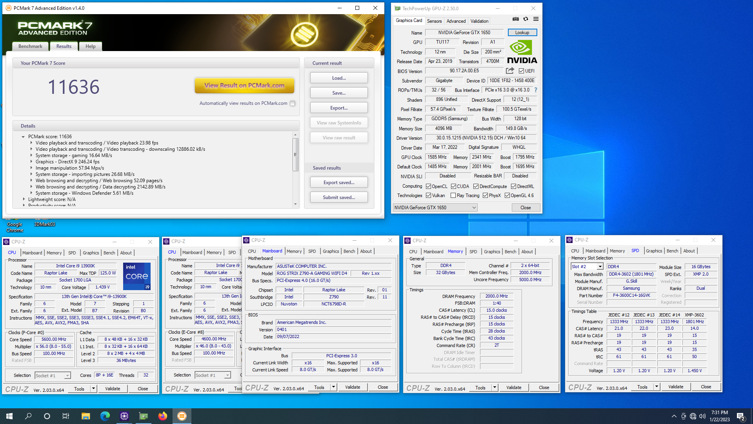Viewport: 753px width, 424px height.
Task: Click taskbar Search icon
Action: click(28, 416)
